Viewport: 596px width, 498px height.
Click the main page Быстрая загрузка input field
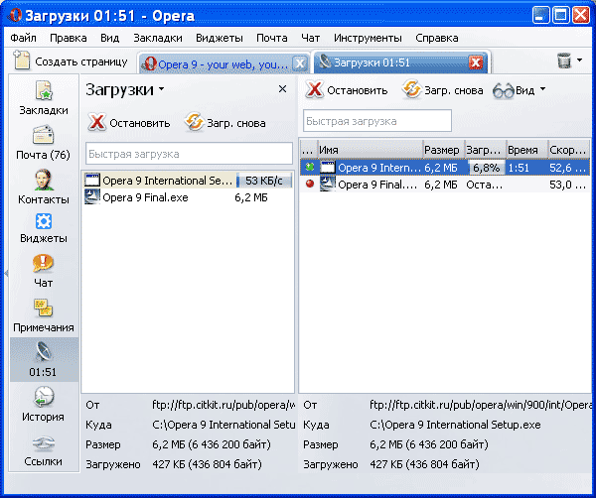tap(377, 121)
